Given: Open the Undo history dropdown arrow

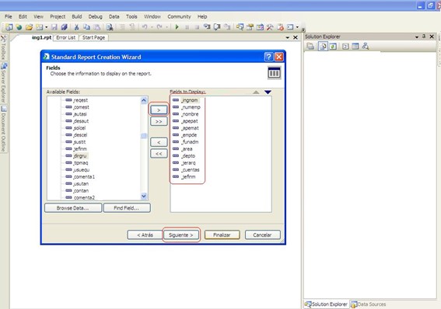Looking at the screenshot, I should point(152,27).
